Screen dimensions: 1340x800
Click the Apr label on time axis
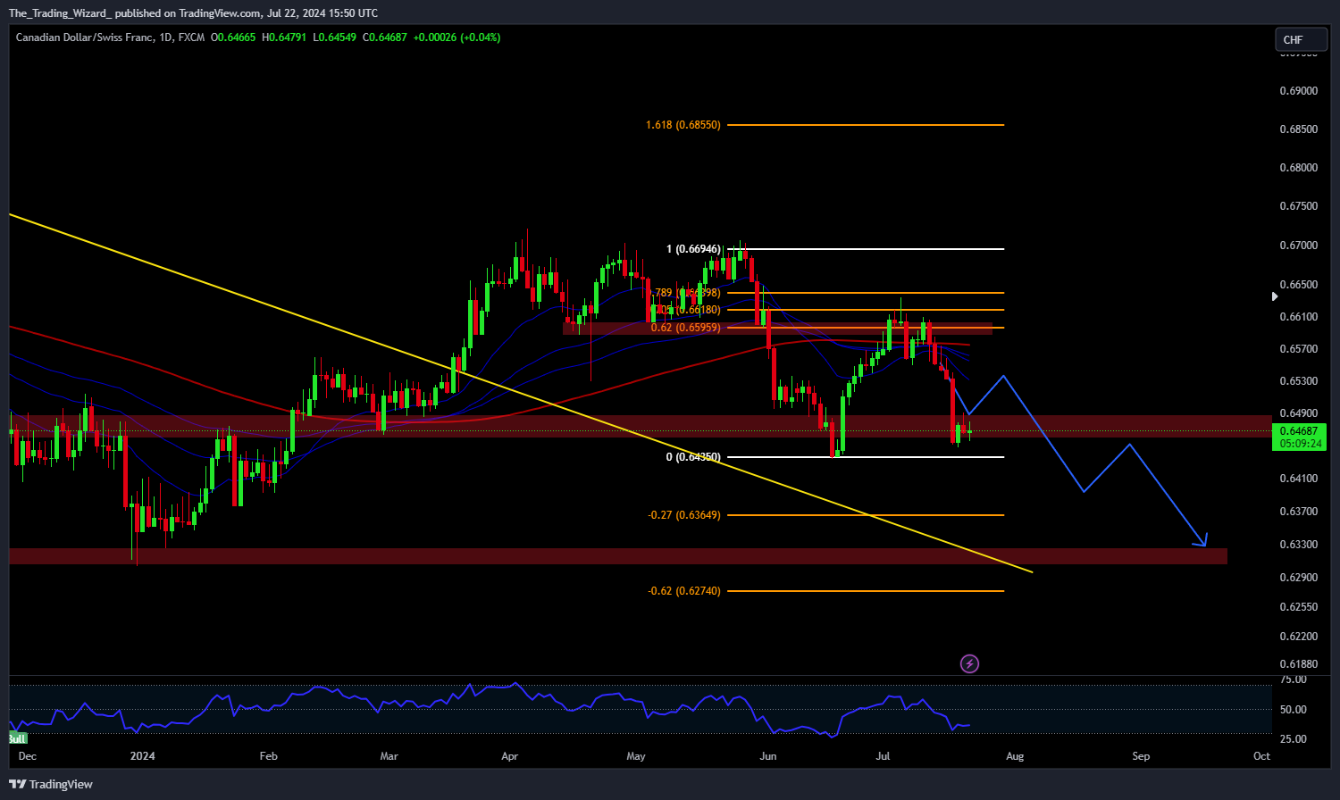509,756
